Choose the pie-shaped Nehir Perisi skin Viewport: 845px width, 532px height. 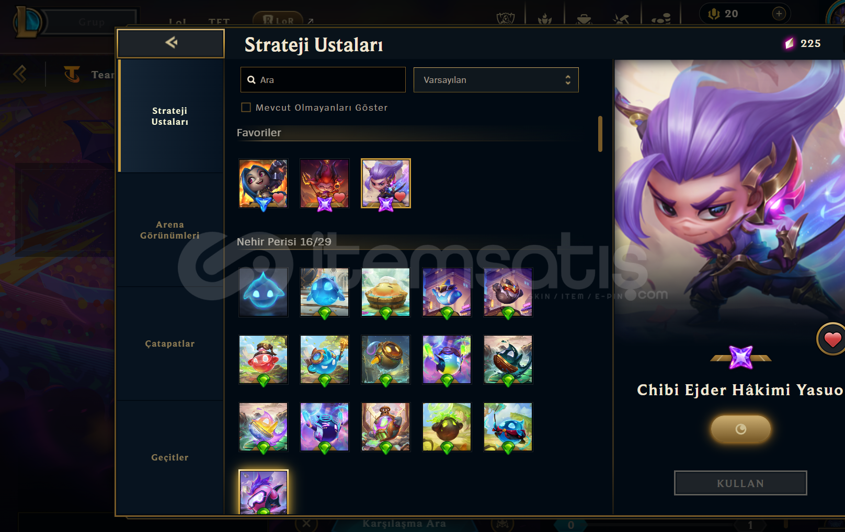386,292
